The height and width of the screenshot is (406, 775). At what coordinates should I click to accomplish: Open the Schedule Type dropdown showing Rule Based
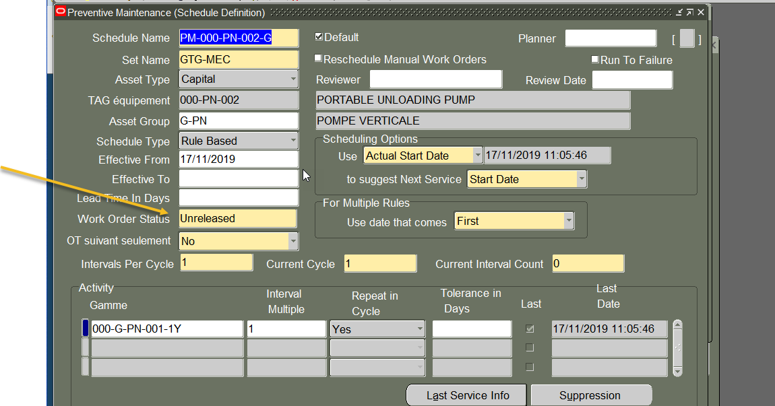coord(292,141)
